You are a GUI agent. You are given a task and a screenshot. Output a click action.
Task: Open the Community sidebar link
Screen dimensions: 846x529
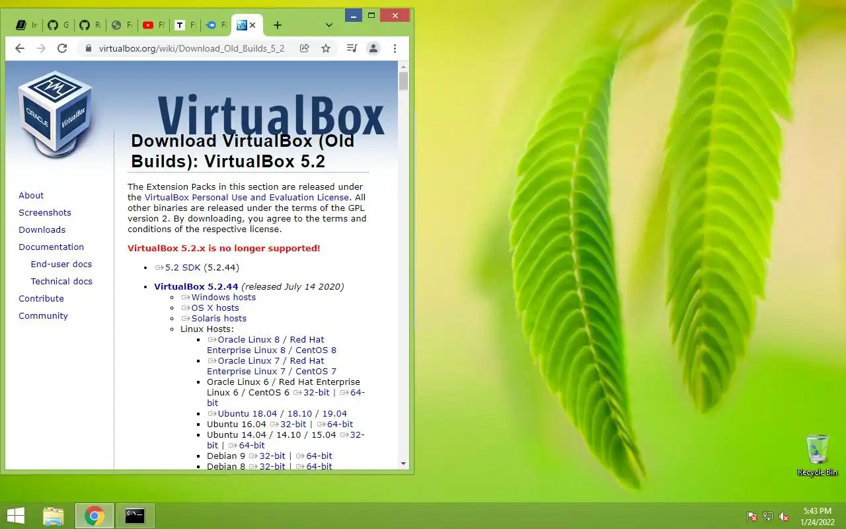pos(44,316)
